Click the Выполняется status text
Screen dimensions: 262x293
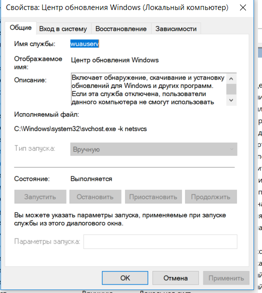pyautogui.click(x=91, y=179)
